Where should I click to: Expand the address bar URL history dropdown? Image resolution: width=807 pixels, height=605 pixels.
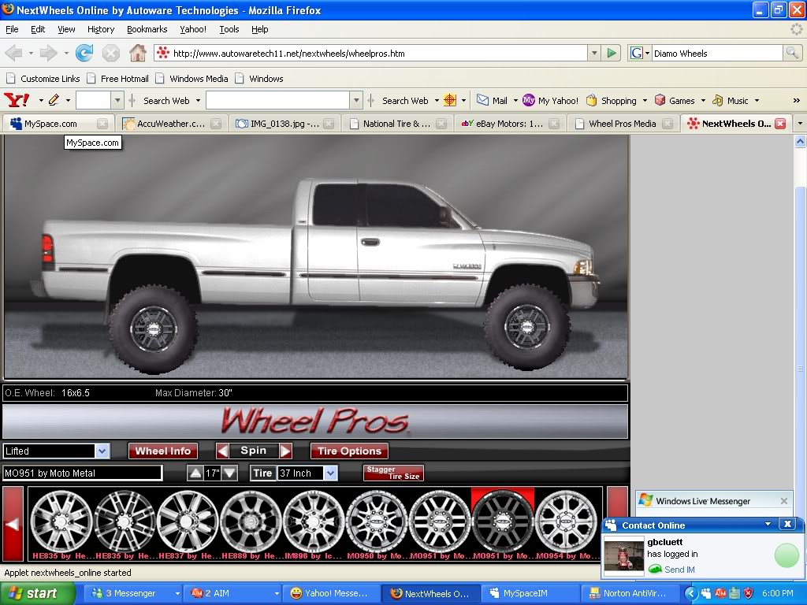(x=594, y=54)
